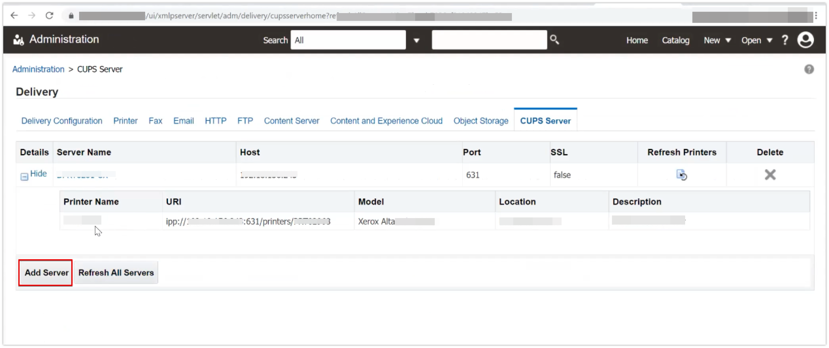The width and height of the screenshot is (829, 348).
Task: Open the Catalog page
Action: coord(675,40)
